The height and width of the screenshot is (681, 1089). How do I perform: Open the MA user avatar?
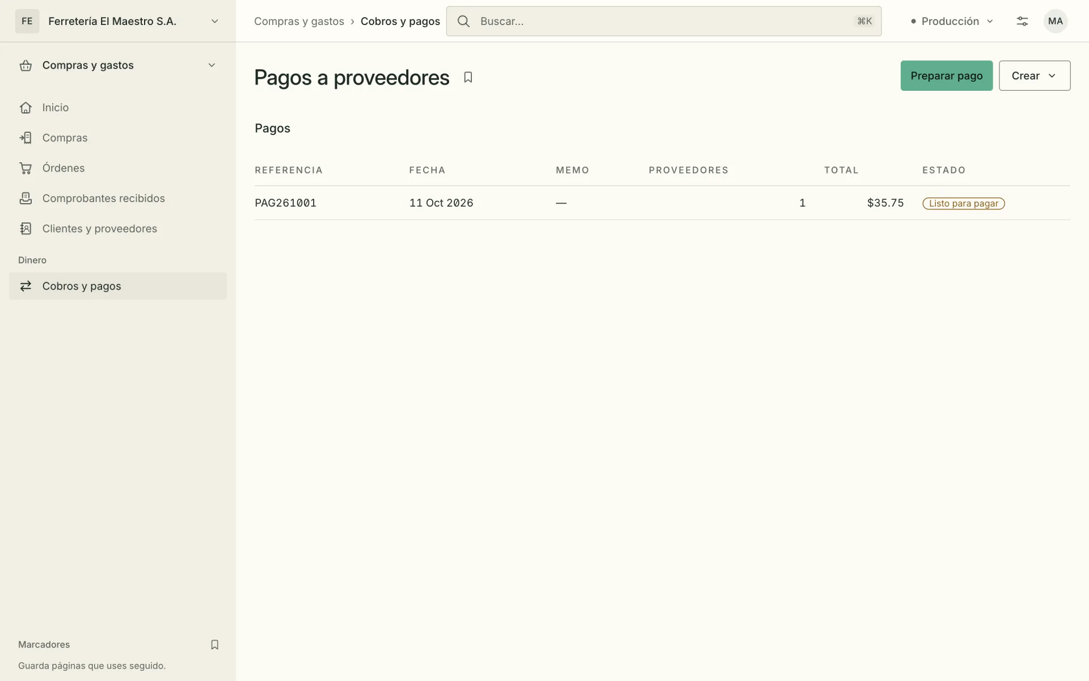click(x=1056, y=21)
